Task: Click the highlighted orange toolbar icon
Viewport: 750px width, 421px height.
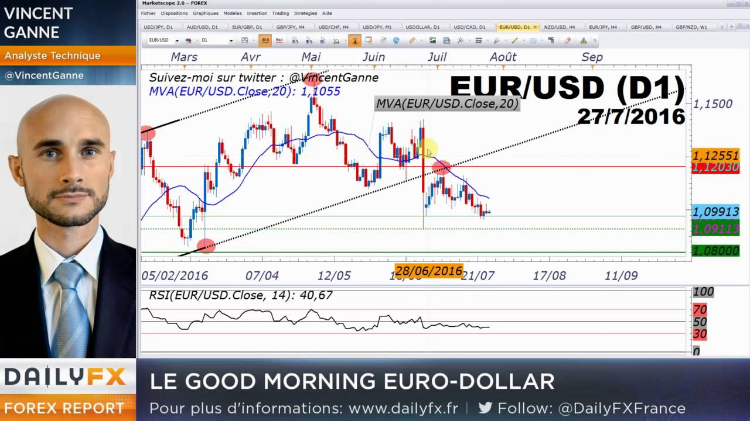Action: click(x=354, y=40)
